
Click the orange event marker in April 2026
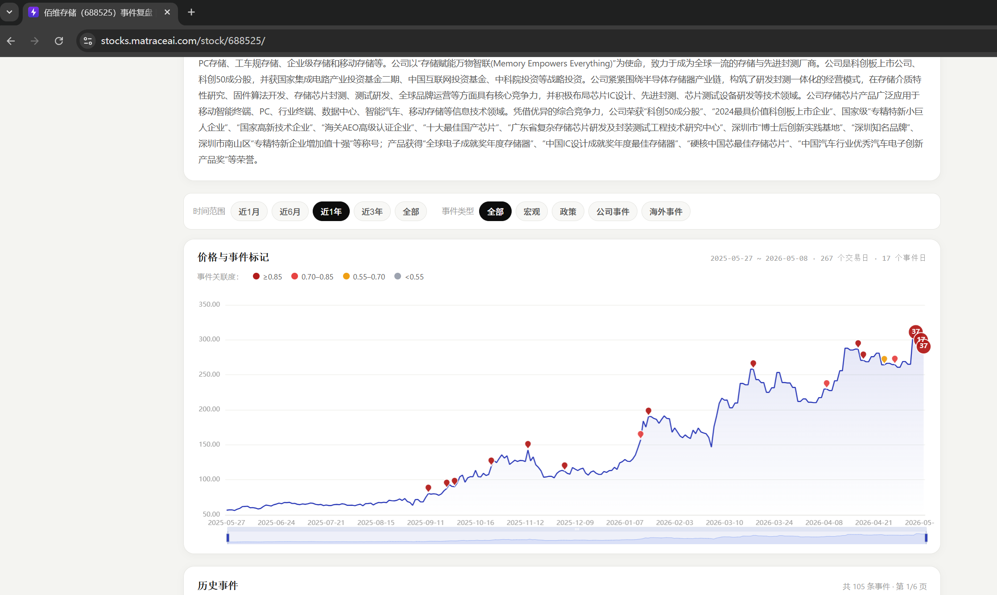pyautogui.click(x=884, y=359)
